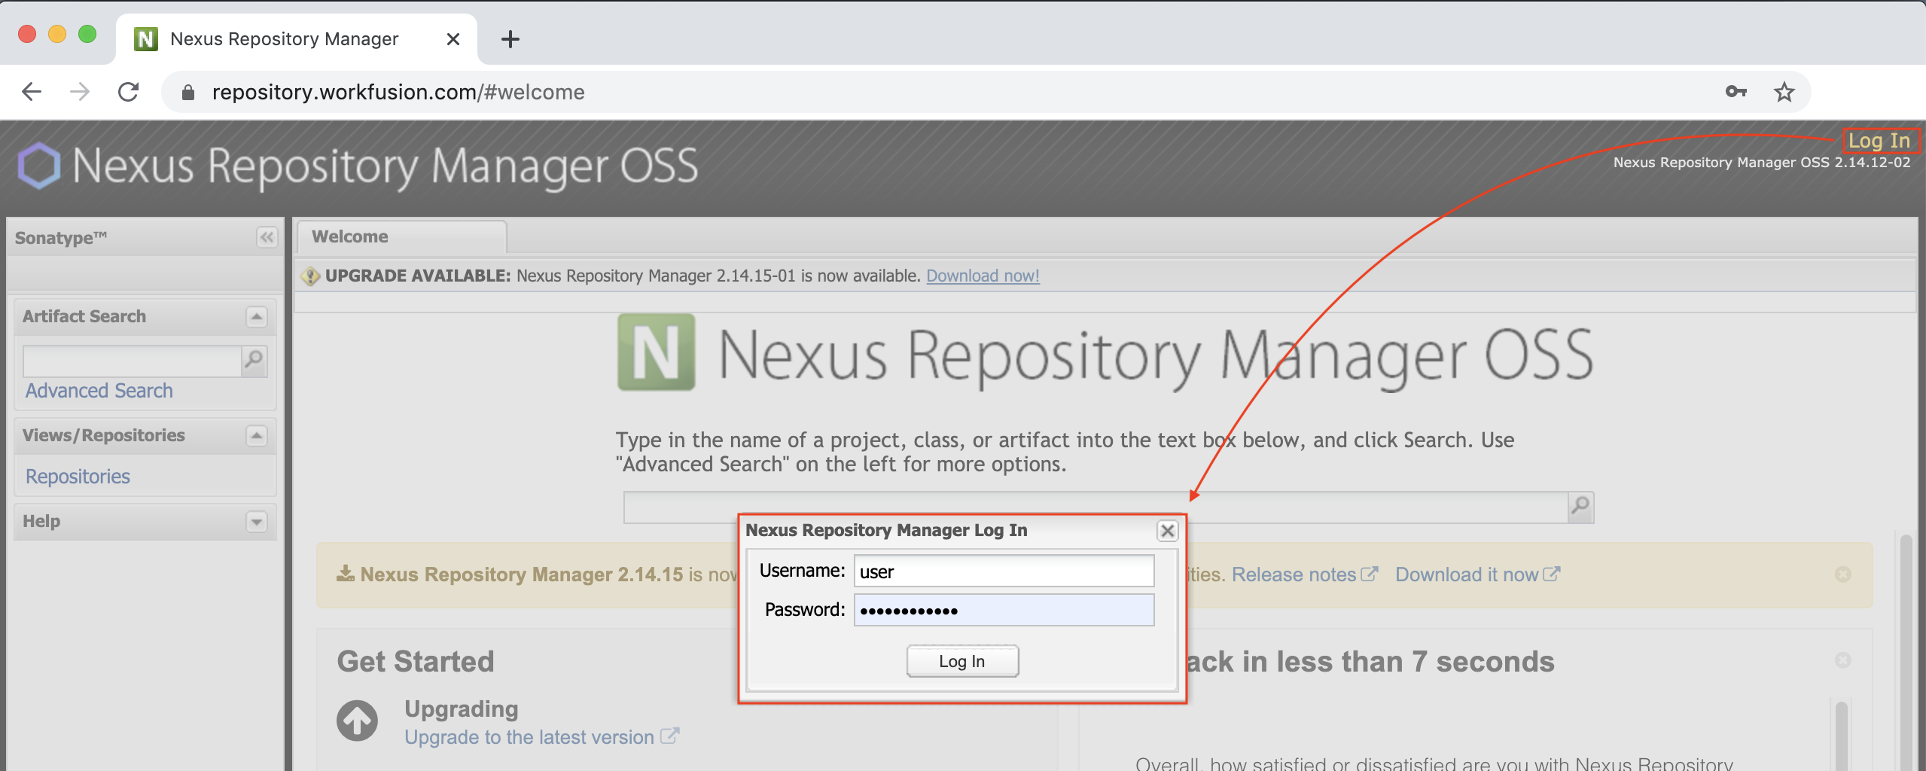Run sidebar search with magnifier icon
This screenshot has height=771, width=1926.
point(254,361)
